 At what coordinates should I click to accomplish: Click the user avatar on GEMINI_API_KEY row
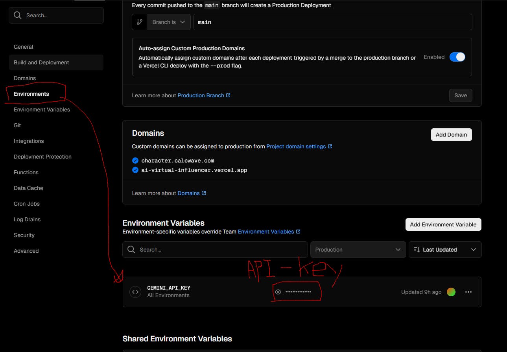tap(451, 292)
